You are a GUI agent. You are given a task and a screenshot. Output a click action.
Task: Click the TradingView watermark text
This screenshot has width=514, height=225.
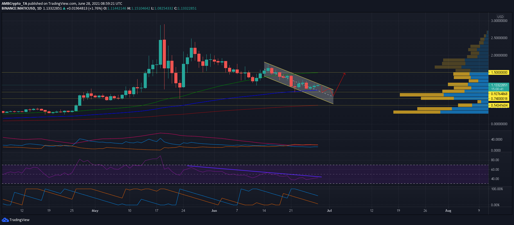click(x=19, y=220)
